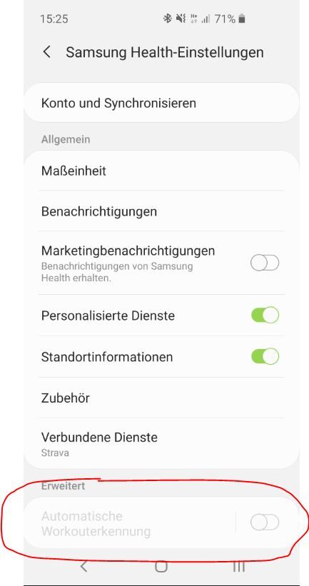Tap the Marketingbenachrichtigungen description text
Screen dimensions: 309x586
117,273
